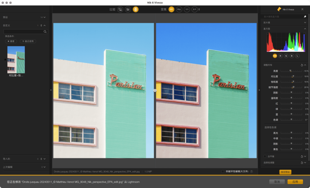Select the first compare view icon
The image size is (310, 188).
[120, 9]
